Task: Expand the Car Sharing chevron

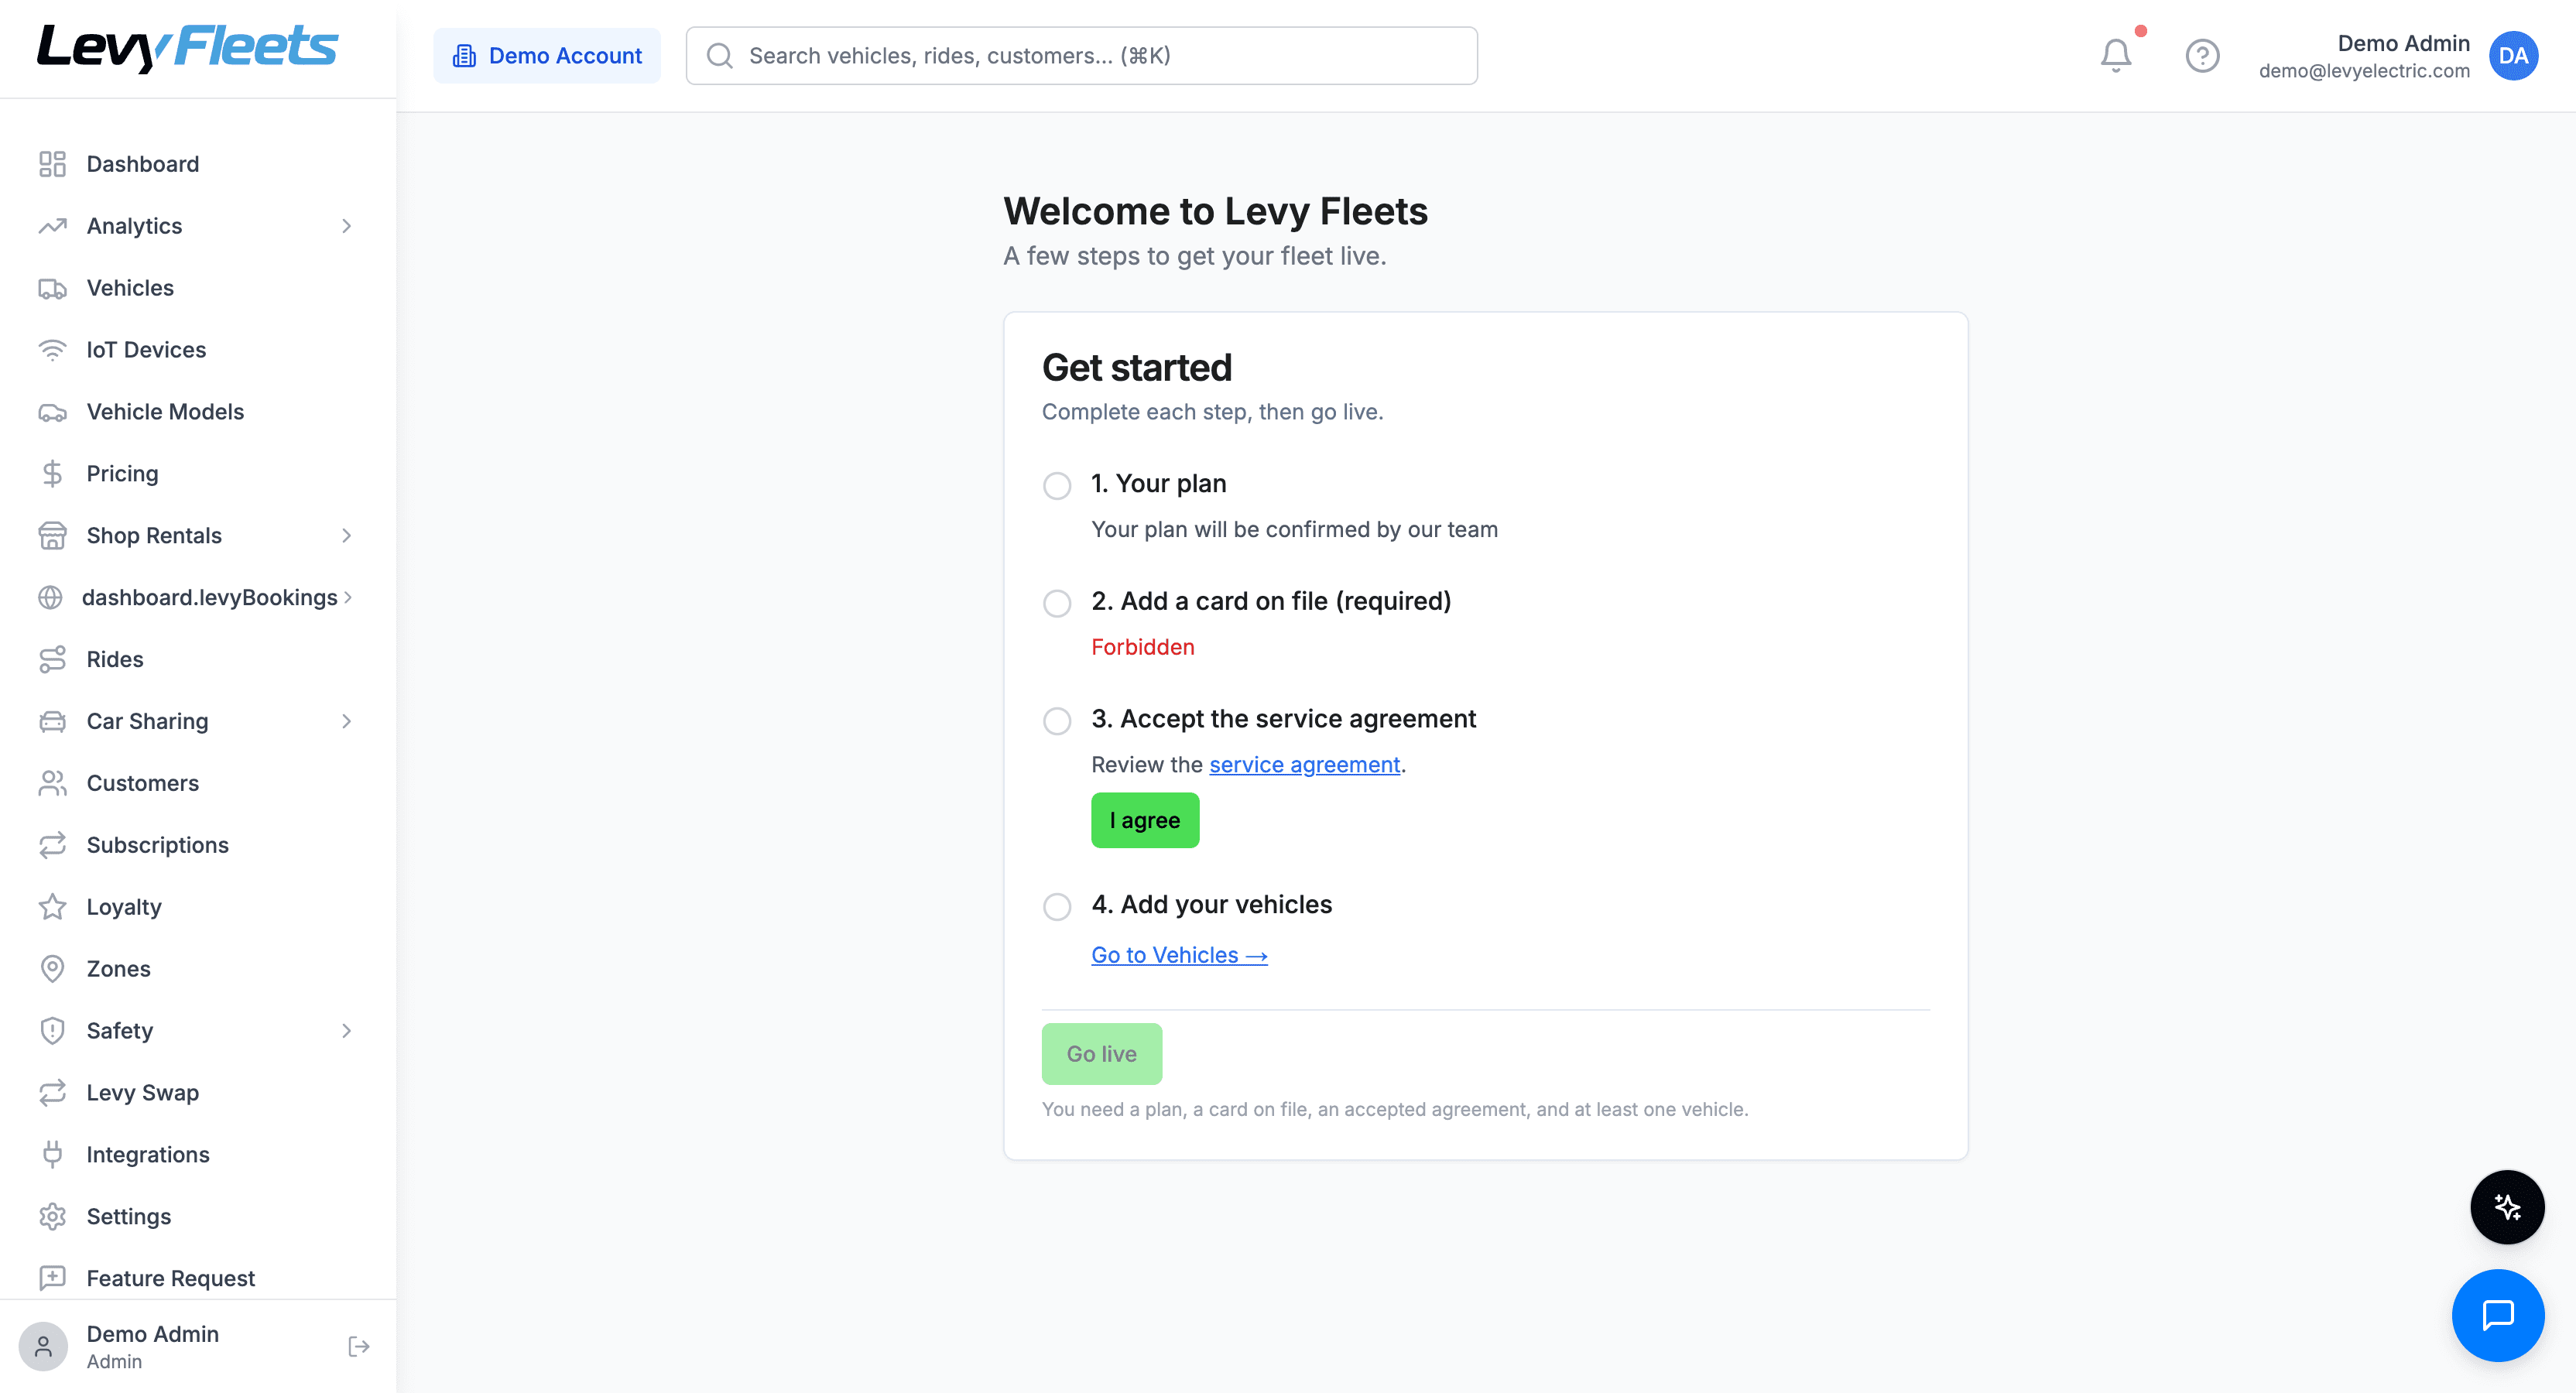Action: (347, 721)
